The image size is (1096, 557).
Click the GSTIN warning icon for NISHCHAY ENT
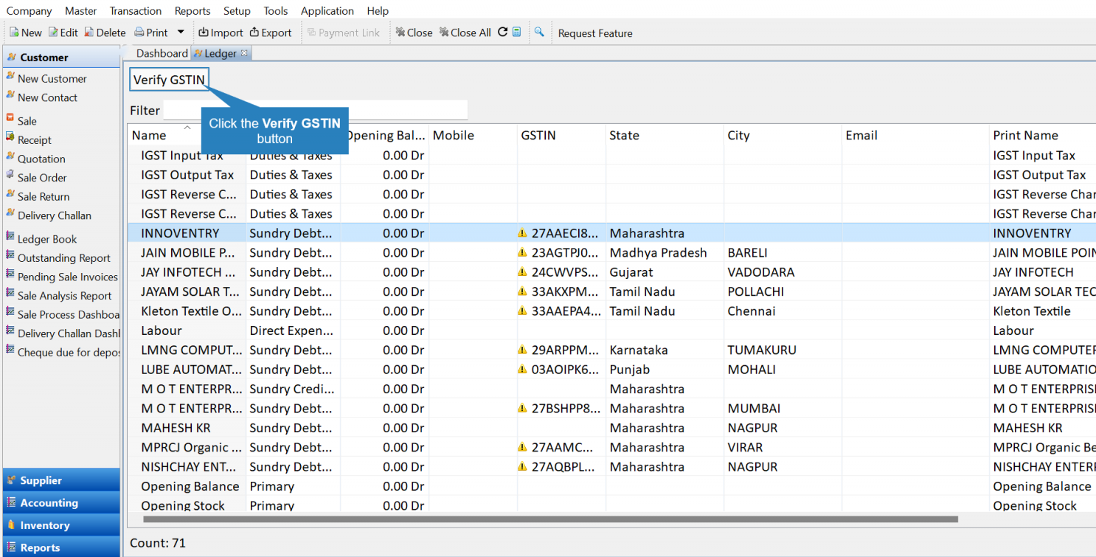pyautogui.click(x=523, y=467)
